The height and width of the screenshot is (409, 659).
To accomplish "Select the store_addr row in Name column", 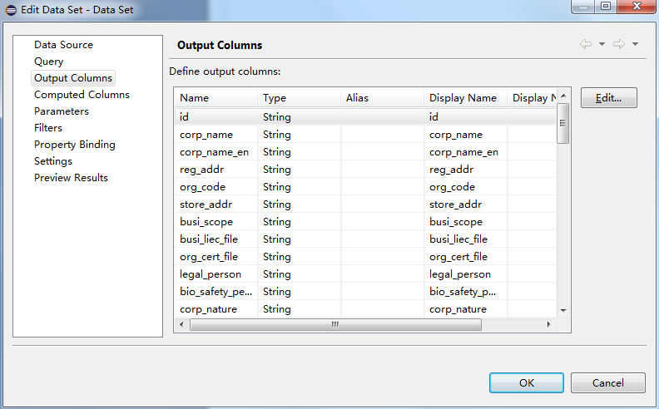I will pyautogui.click(x=216, y=204).
